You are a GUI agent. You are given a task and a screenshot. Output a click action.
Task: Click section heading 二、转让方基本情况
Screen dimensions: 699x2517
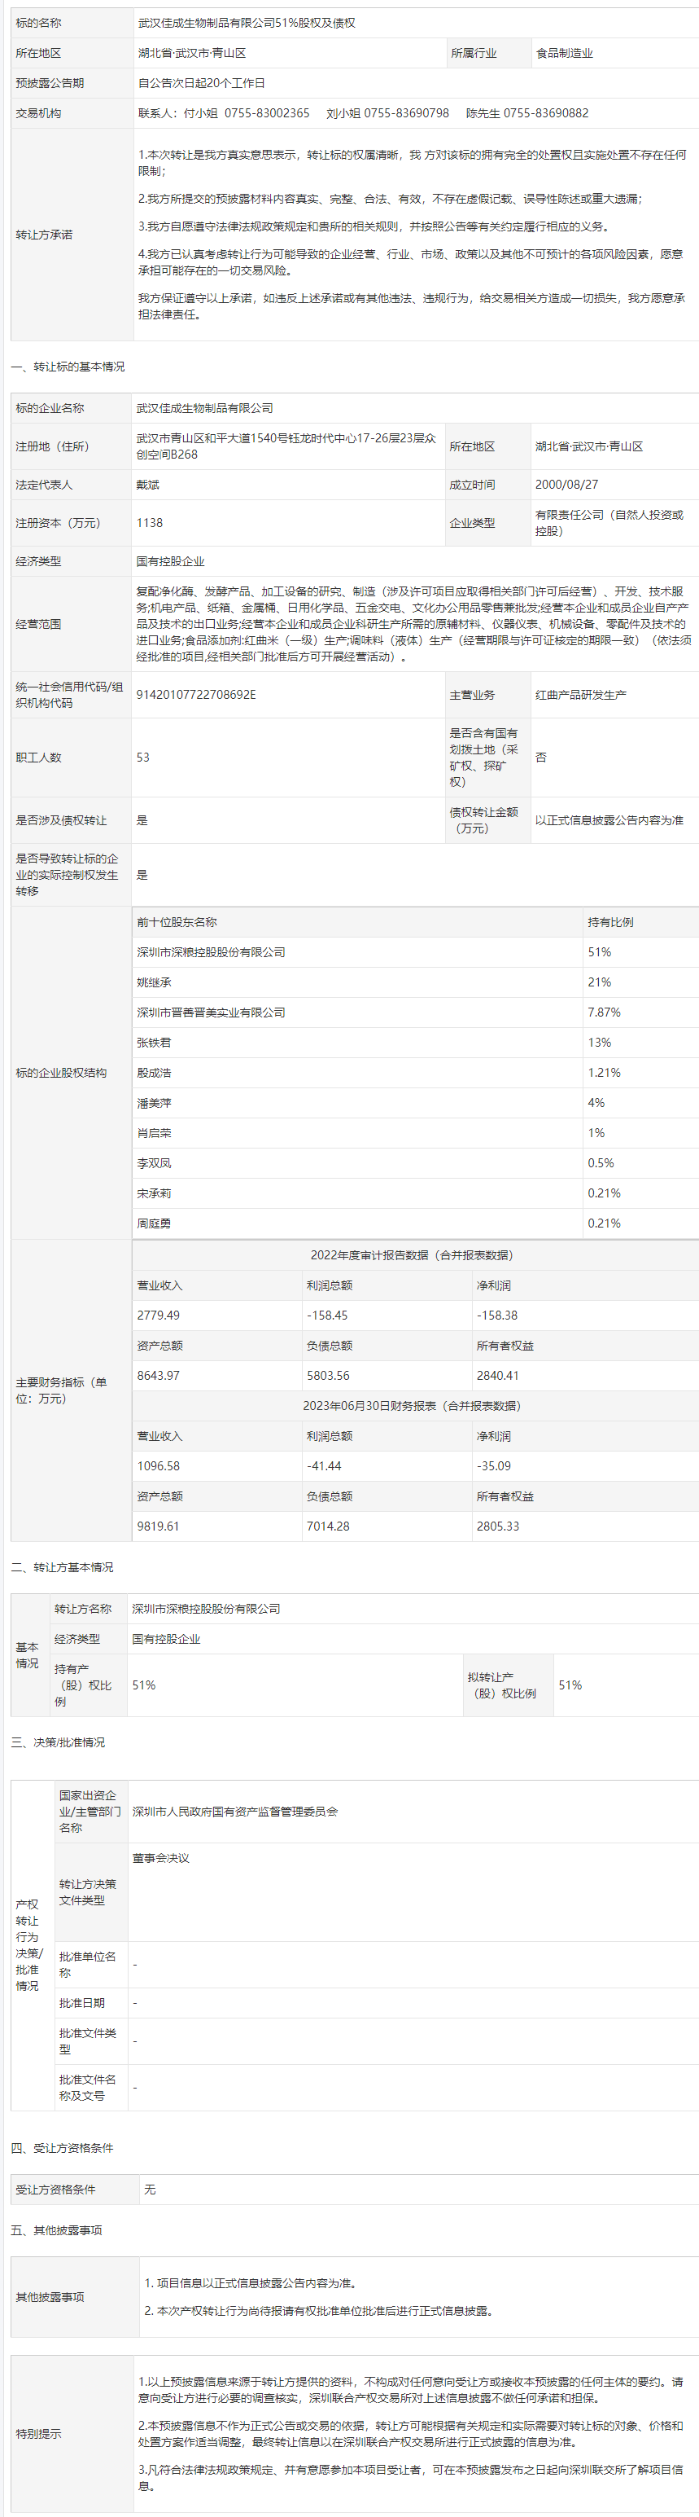[x=63, y=1567]
